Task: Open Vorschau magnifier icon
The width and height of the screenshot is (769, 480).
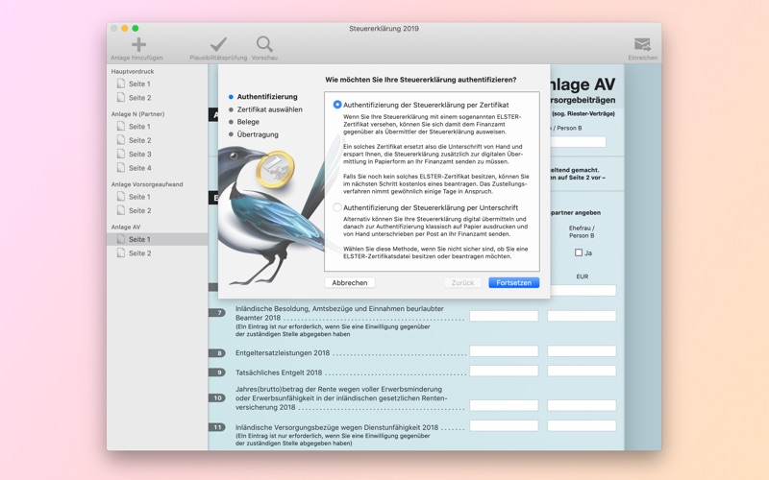Action: click(x=264, y=44)
